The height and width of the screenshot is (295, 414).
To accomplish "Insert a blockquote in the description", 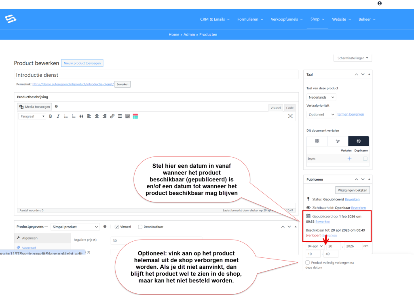I will coord(81,116).
